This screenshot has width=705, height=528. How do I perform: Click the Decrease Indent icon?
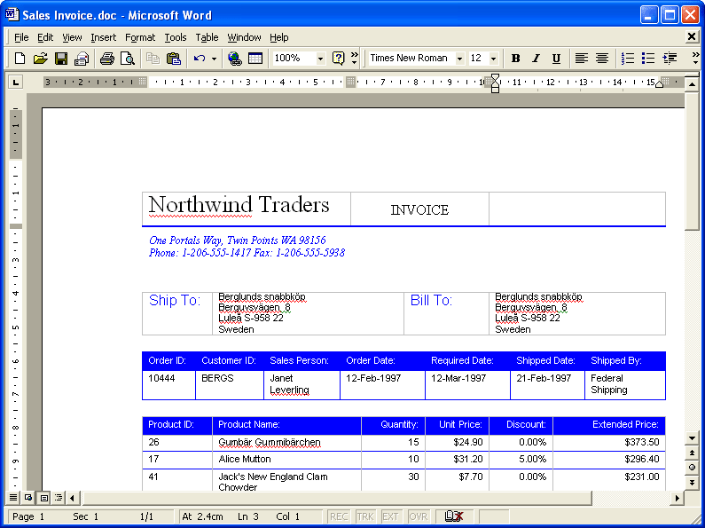[x=670, y=58]
